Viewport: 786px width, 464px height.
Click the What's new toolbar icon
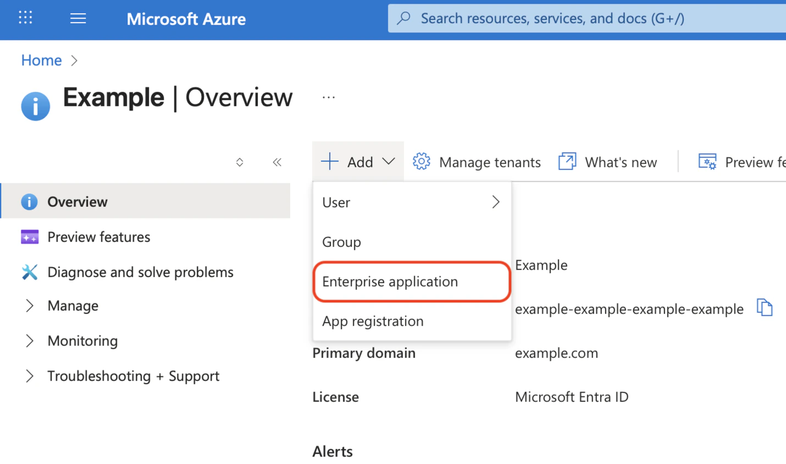pos(567,161)
